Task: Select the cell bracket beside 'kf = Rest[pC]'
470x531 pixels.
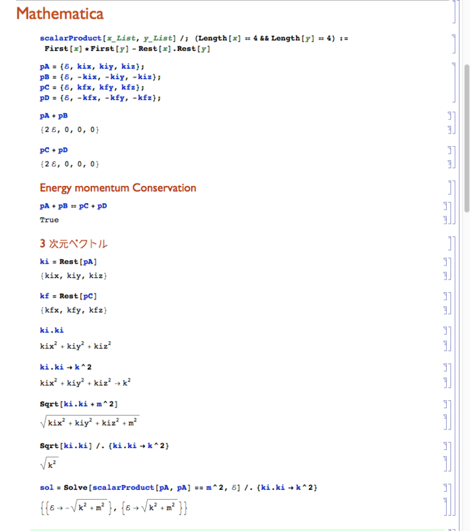Action: [446, 296]
